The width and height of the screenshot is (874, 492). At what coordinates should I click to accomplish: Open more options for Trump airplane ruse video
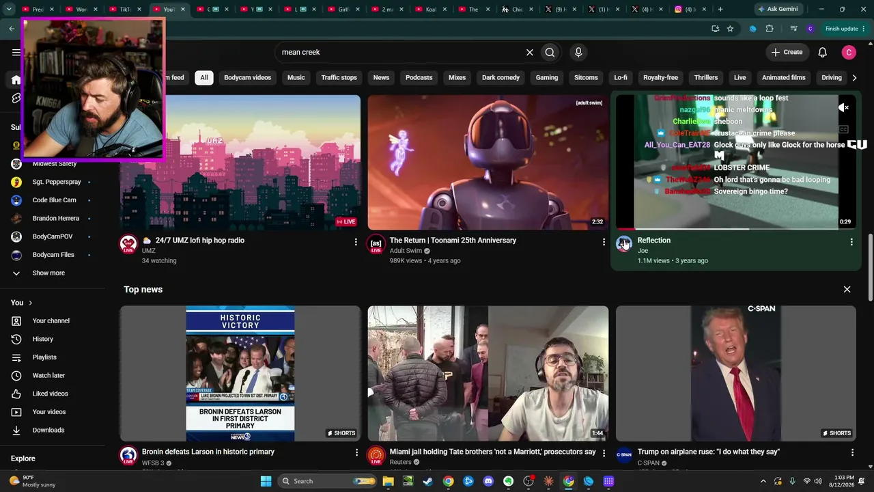852,452
